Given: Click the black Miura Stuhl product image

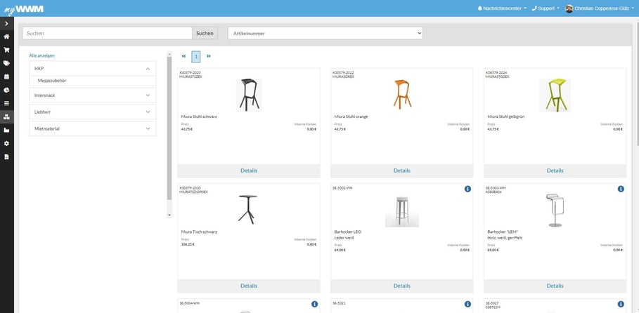Looking at the screenshot, I should [249, 95].
